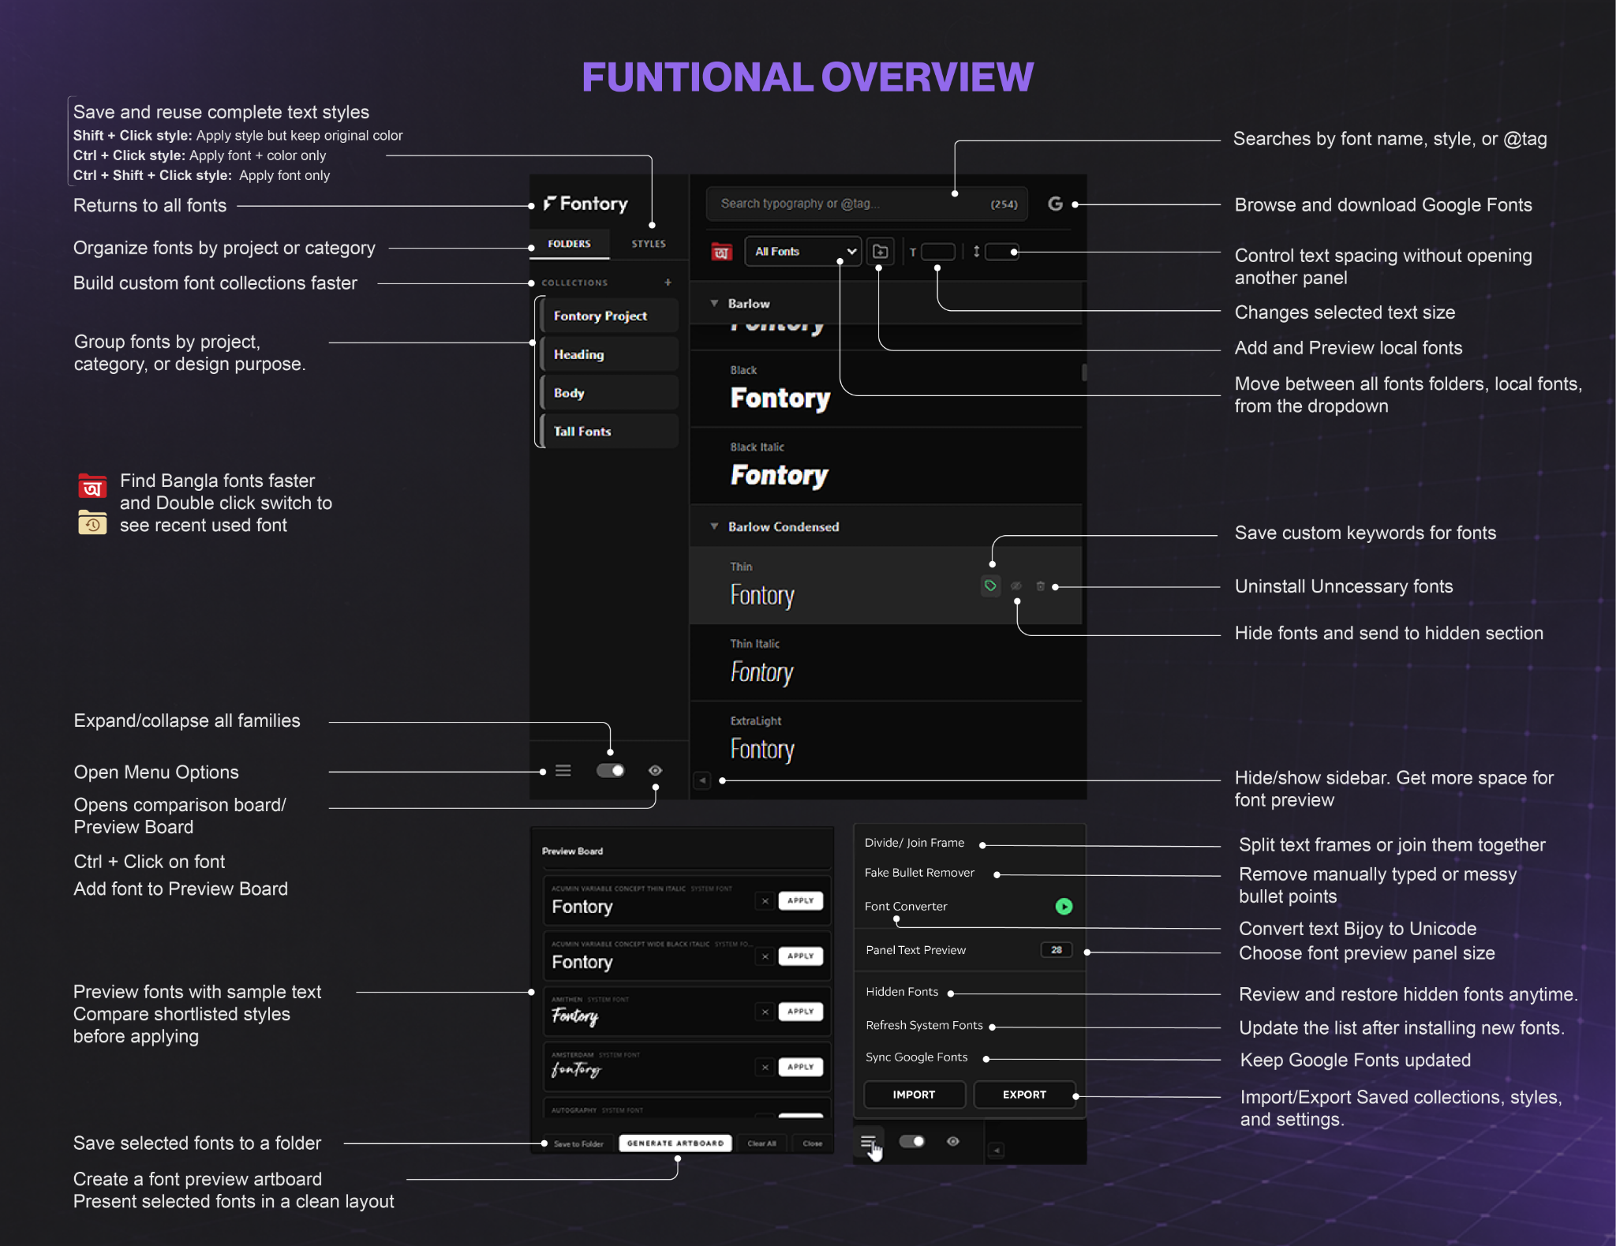
Task: Select Sync Google Fonts
Action: point(916,1057)
